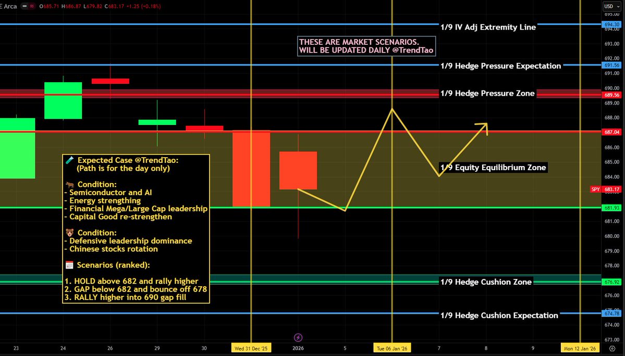Click the 681.93 green price label

point(611,208)
